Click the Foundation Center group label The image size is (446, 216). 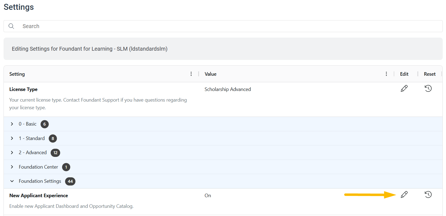pyautogui.click(x=38, y=167)
